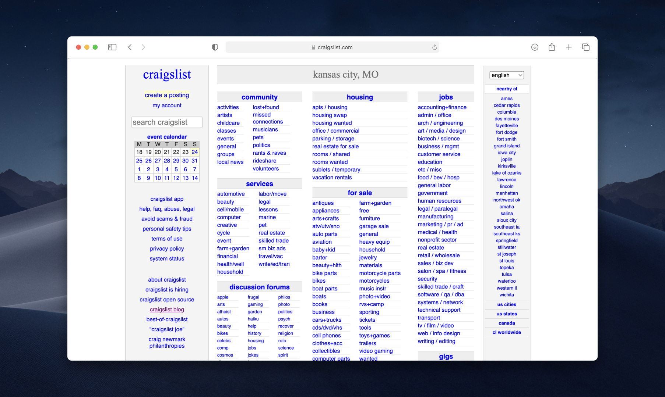This screenshot has width=665, height=397.
Task: Open the event calendar heading
Action: [x=167, y=137]
